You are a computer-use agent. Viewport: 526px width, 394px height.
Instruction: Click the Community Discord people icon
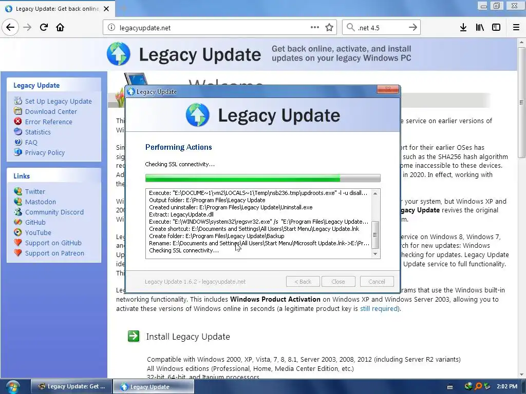click(x=18, y=212)
